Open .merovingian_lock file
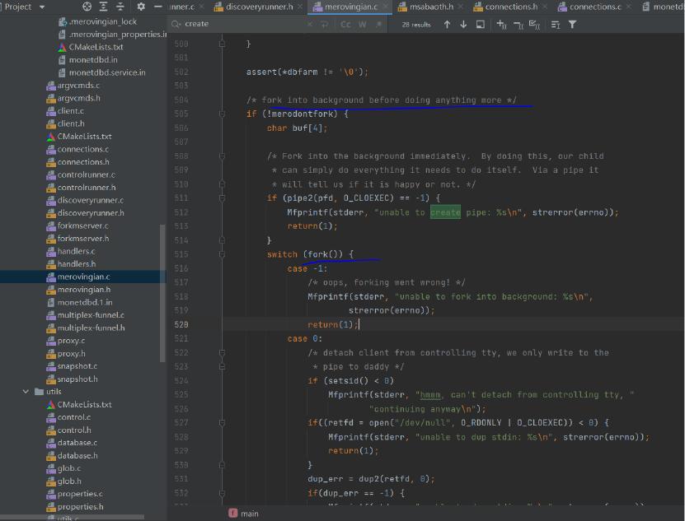Viewport: 685px width, 521px height. click(x=103, y=21)
